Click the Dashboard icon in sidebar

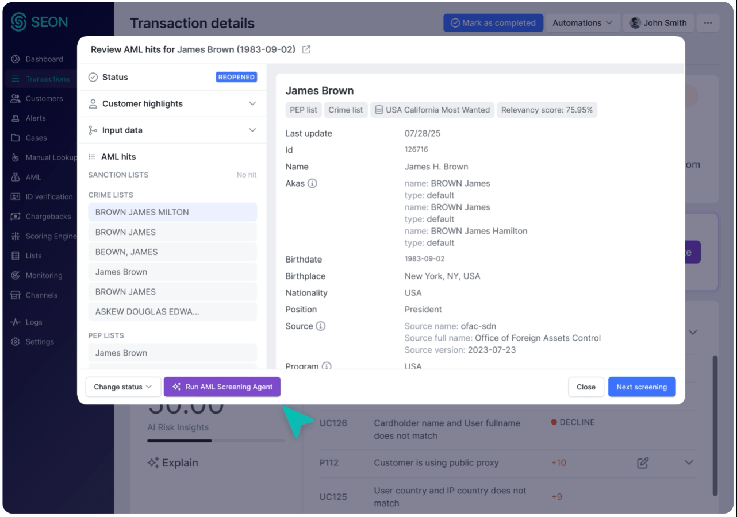pos(16,59)
